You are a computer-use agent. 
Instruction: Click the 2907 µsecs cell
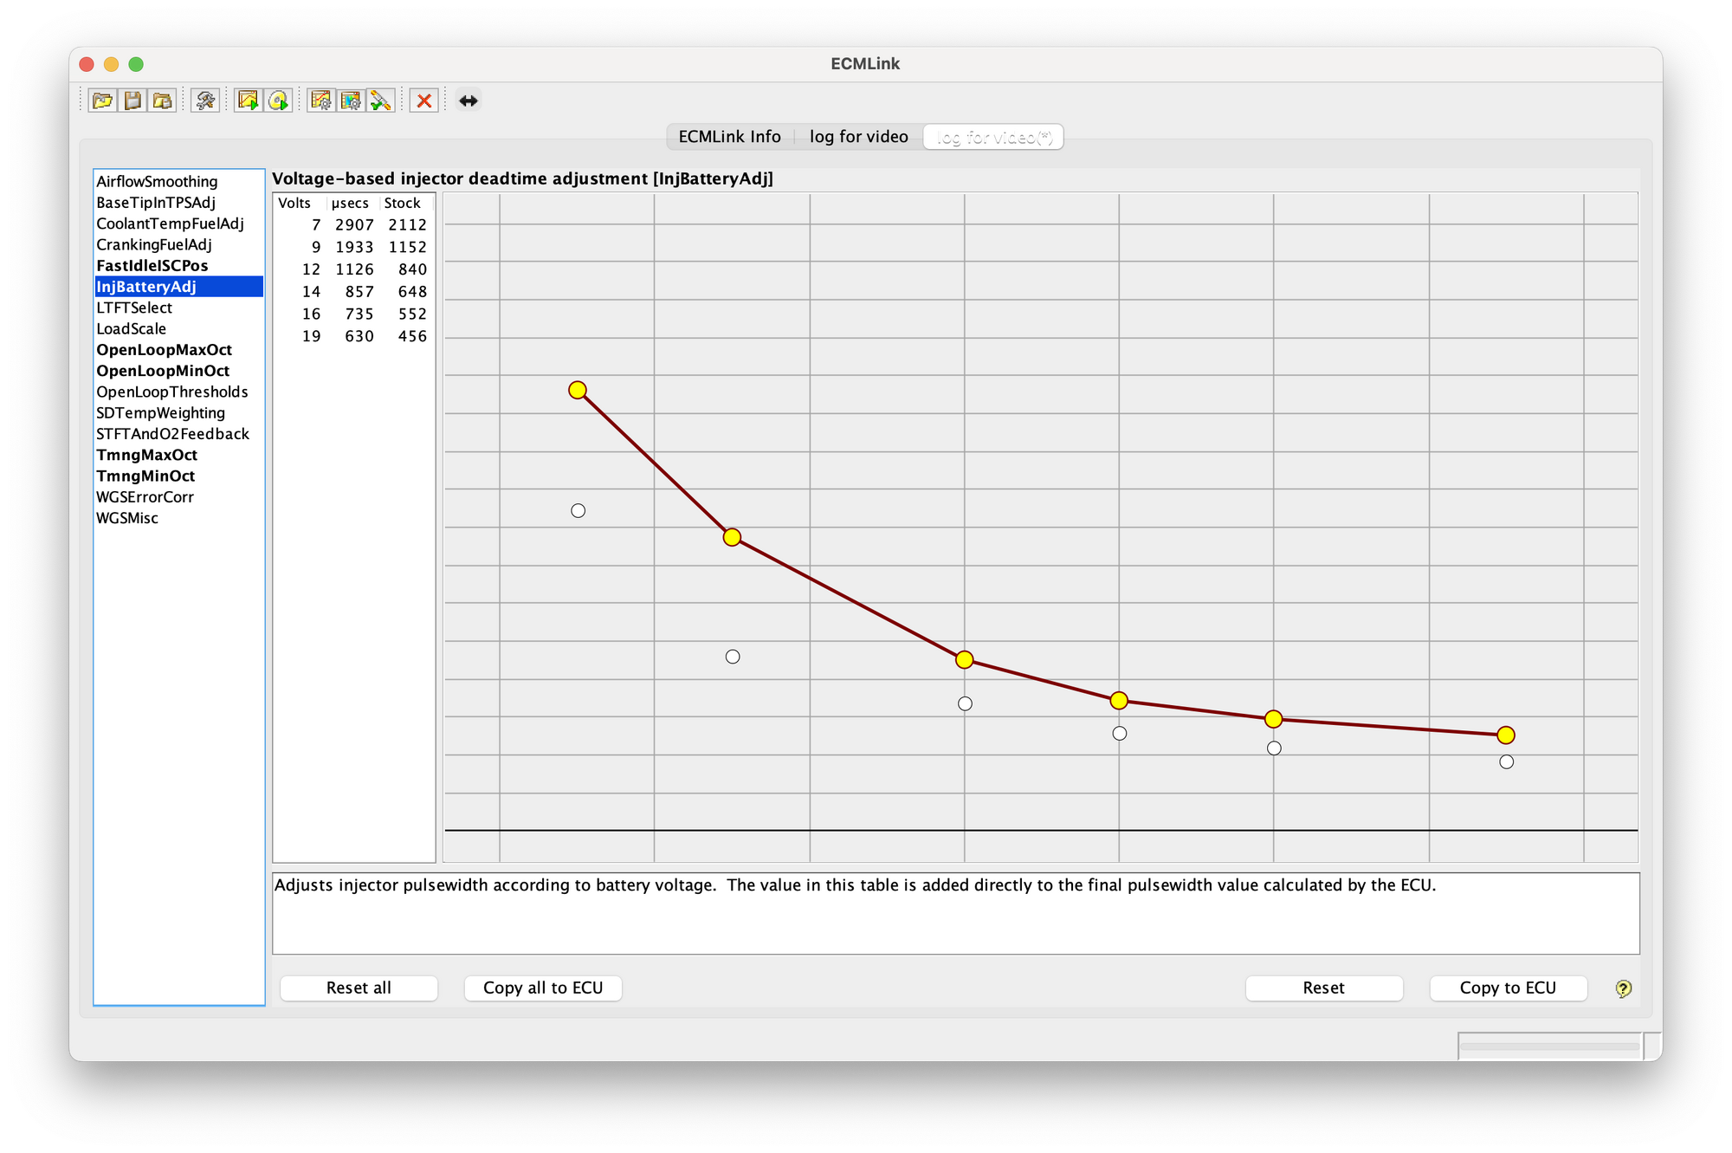353,224
